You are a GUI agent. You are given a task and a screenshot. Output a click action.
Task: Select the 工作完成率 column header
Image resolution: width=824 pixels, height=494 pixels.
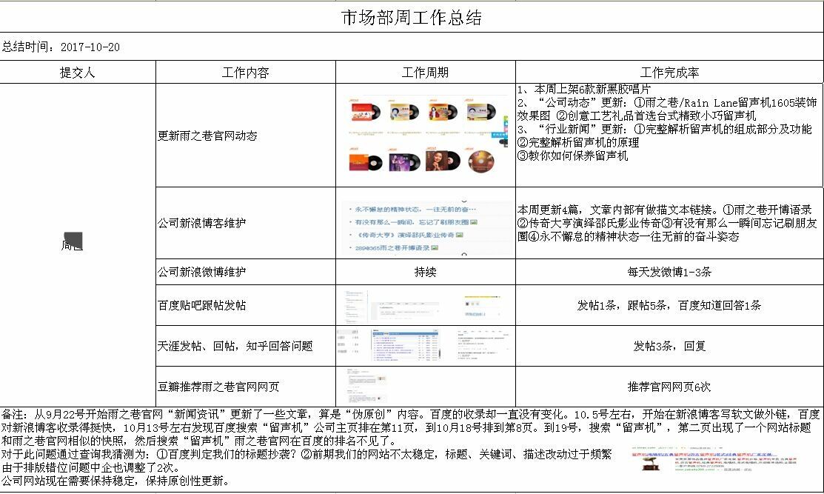tap(669, 73)
